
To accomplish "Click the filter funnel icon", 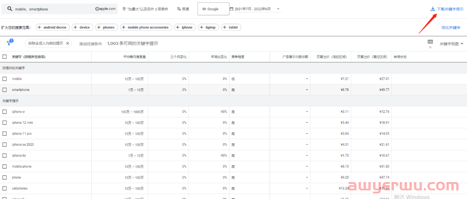I will coord(9,43).
